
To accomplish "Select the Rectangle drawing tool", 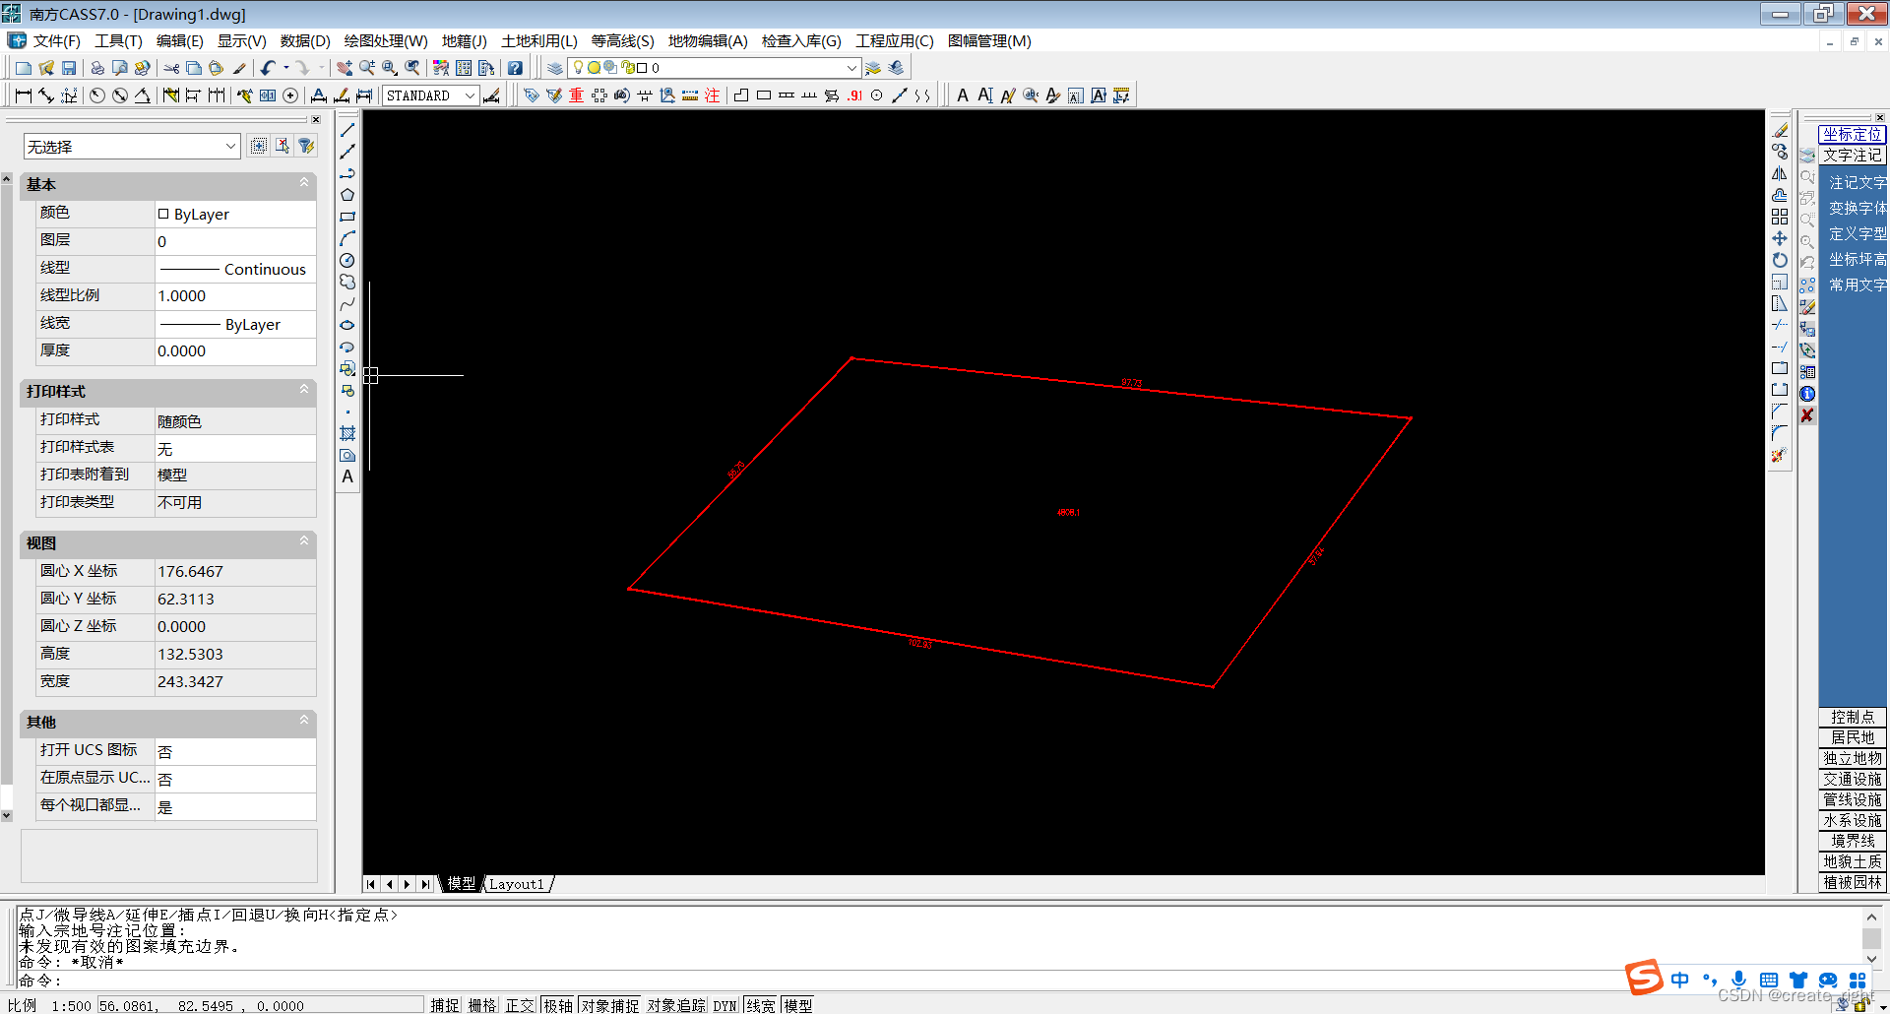I will pos(347,217).
